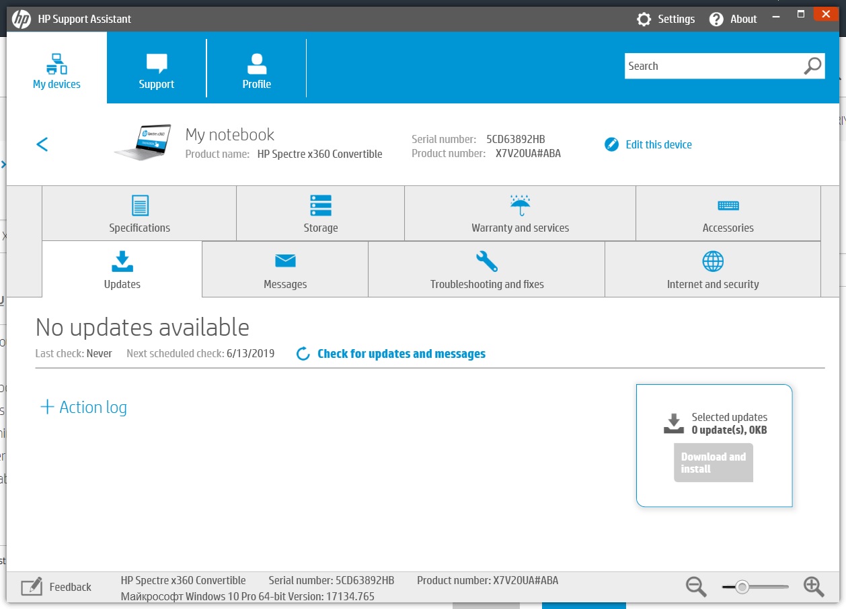Expand the Action log
Screen dimensions: 846x609
coord(83,408)
